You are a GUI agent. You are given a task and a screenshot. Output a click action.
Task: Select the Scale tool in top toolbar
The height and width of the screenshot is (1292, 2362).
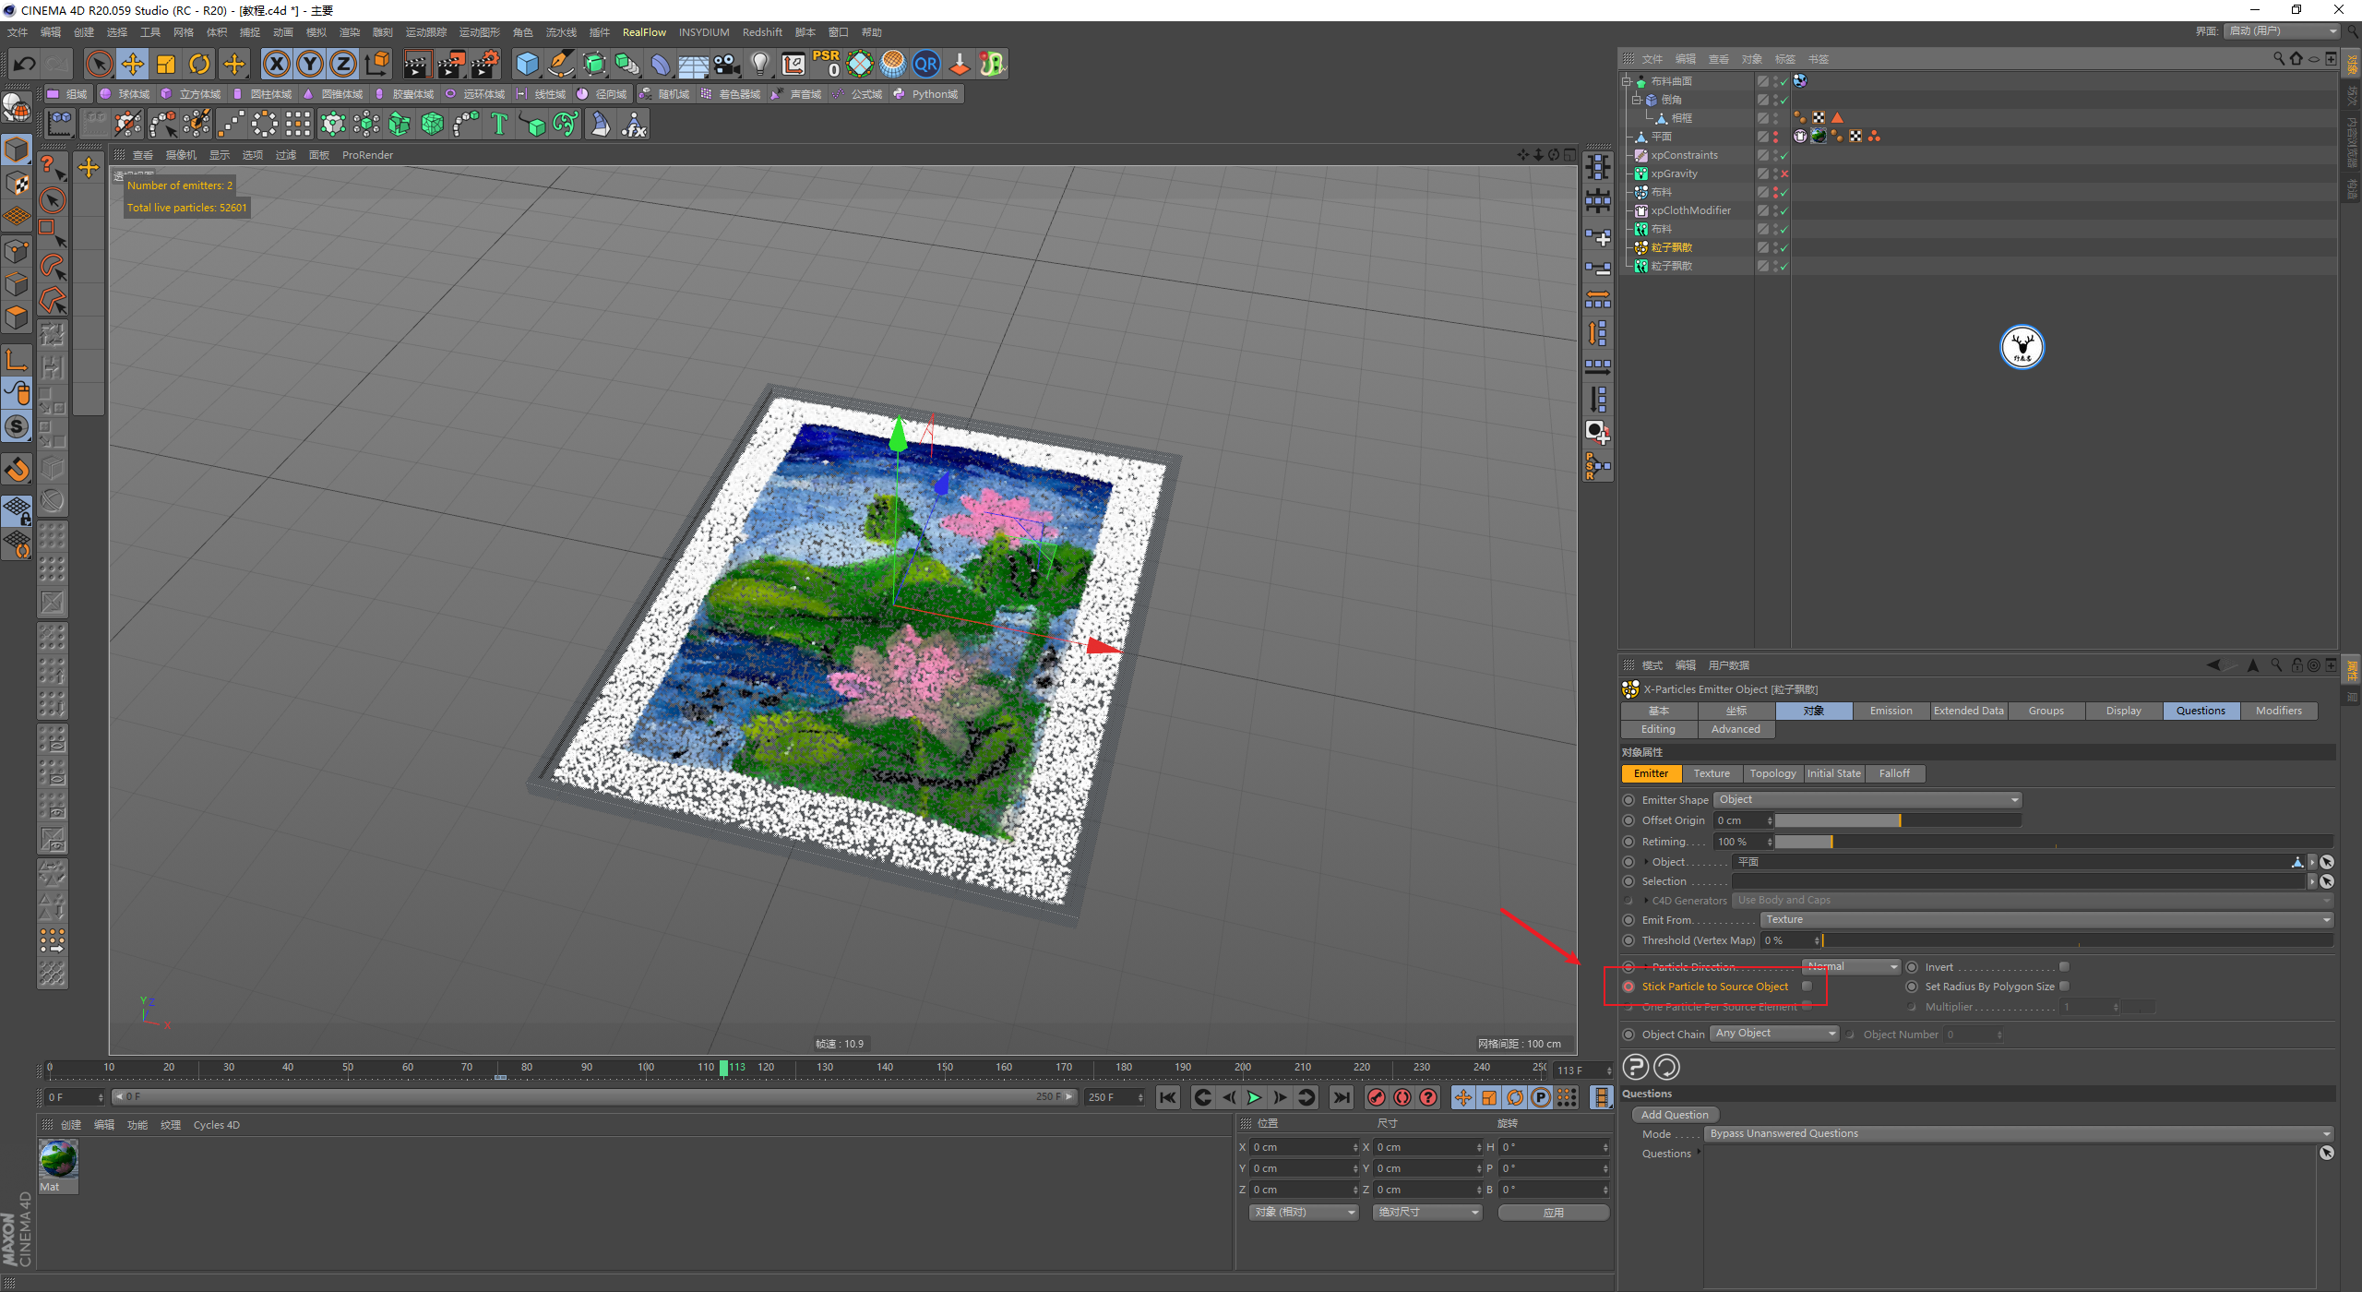pos(166,64)
